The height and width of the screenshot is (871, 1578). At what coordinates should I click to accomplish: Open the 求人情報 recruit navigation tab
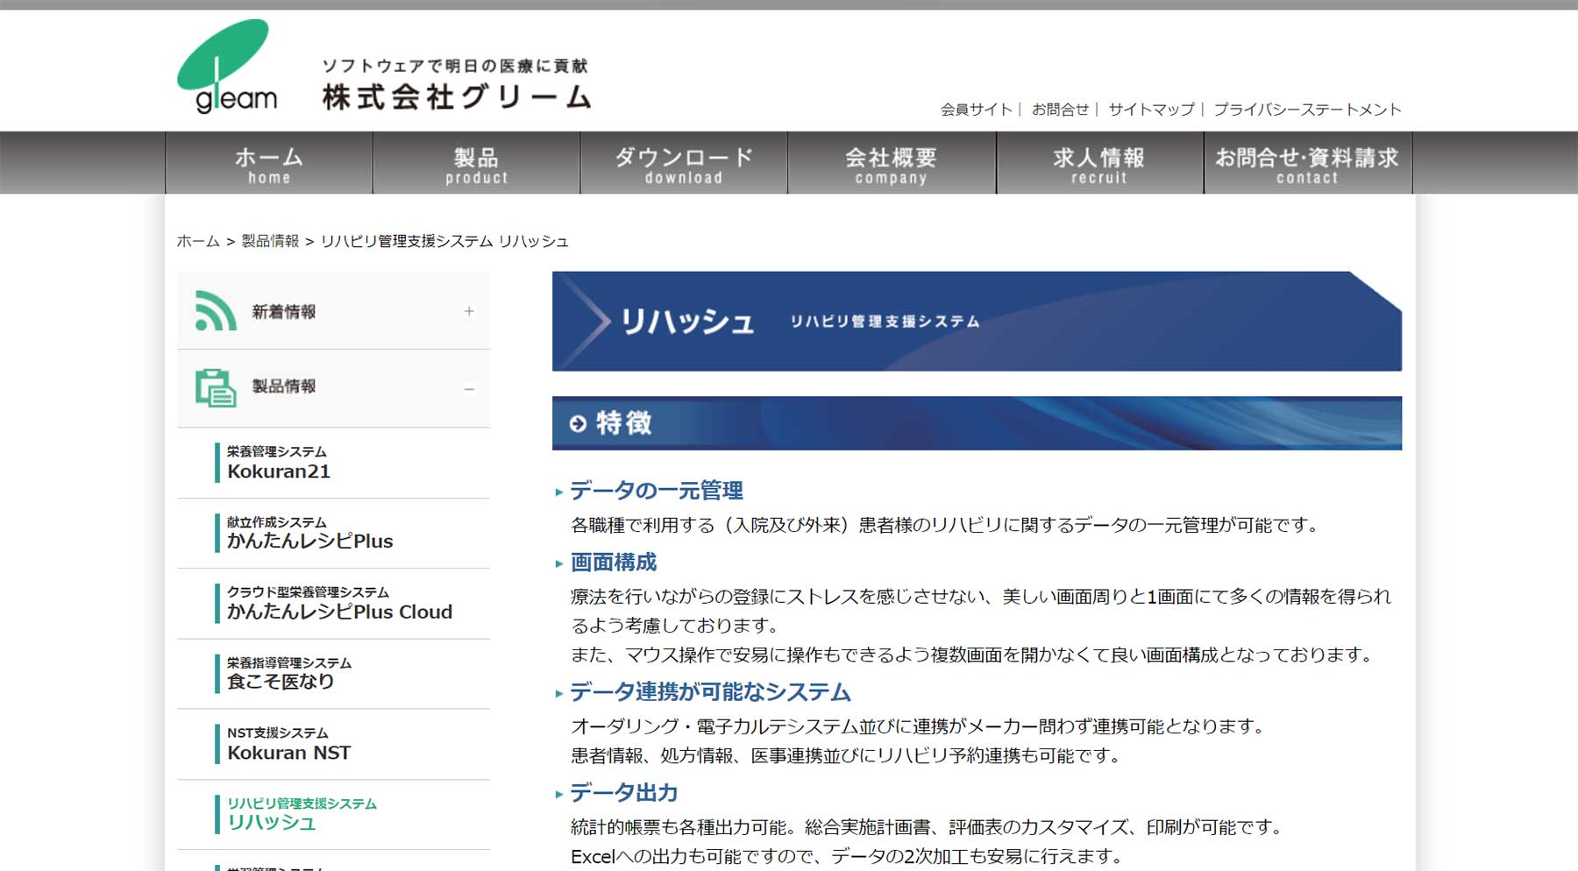point(1099,163)
